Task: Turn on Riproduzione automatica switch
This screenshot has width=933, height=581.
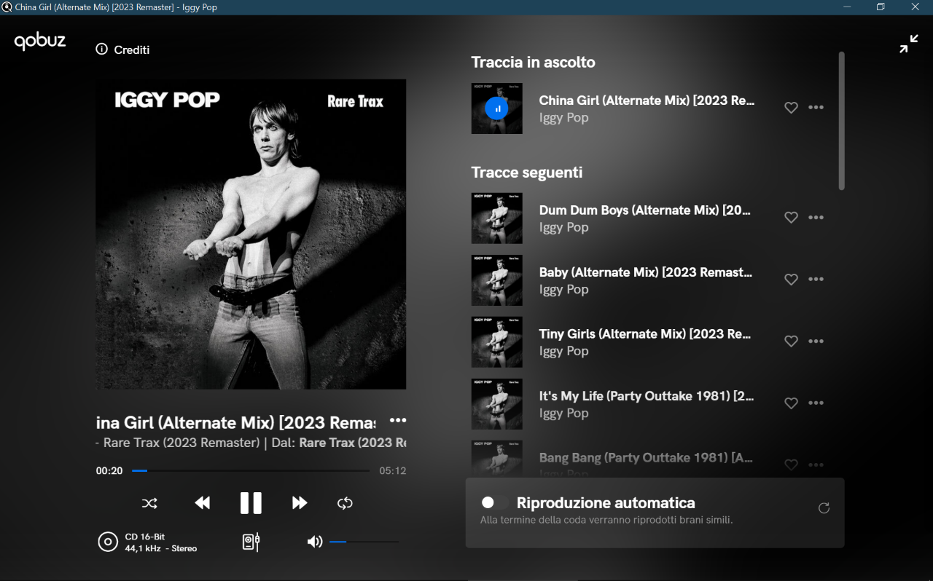Action: click(x=493, y=502)
